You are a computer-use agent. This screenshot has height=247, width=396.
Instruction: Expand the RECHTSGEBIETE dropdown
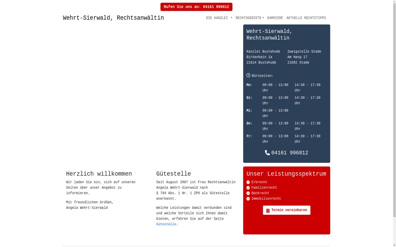(x=248, y=18)
